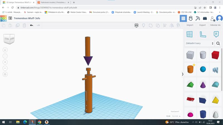
Task: Open the blocks pickaxe mode
Action: (x=198, y=18)
